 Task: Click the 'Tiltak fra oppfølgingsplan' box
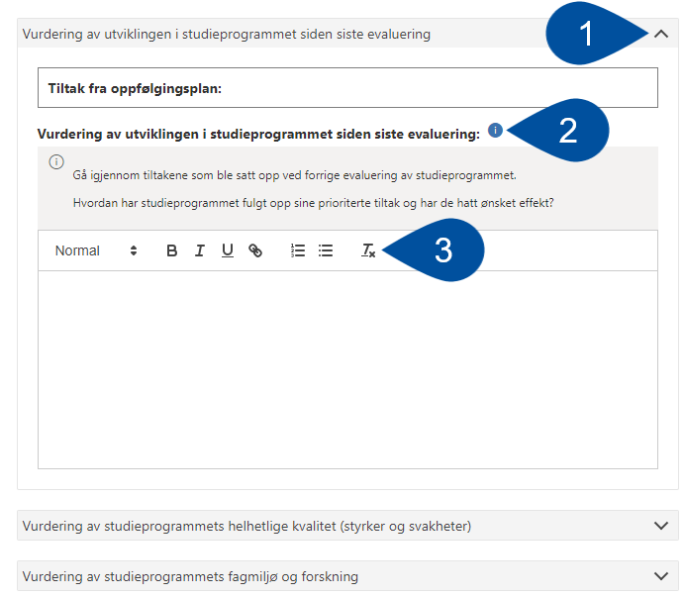tap(347, 88)
